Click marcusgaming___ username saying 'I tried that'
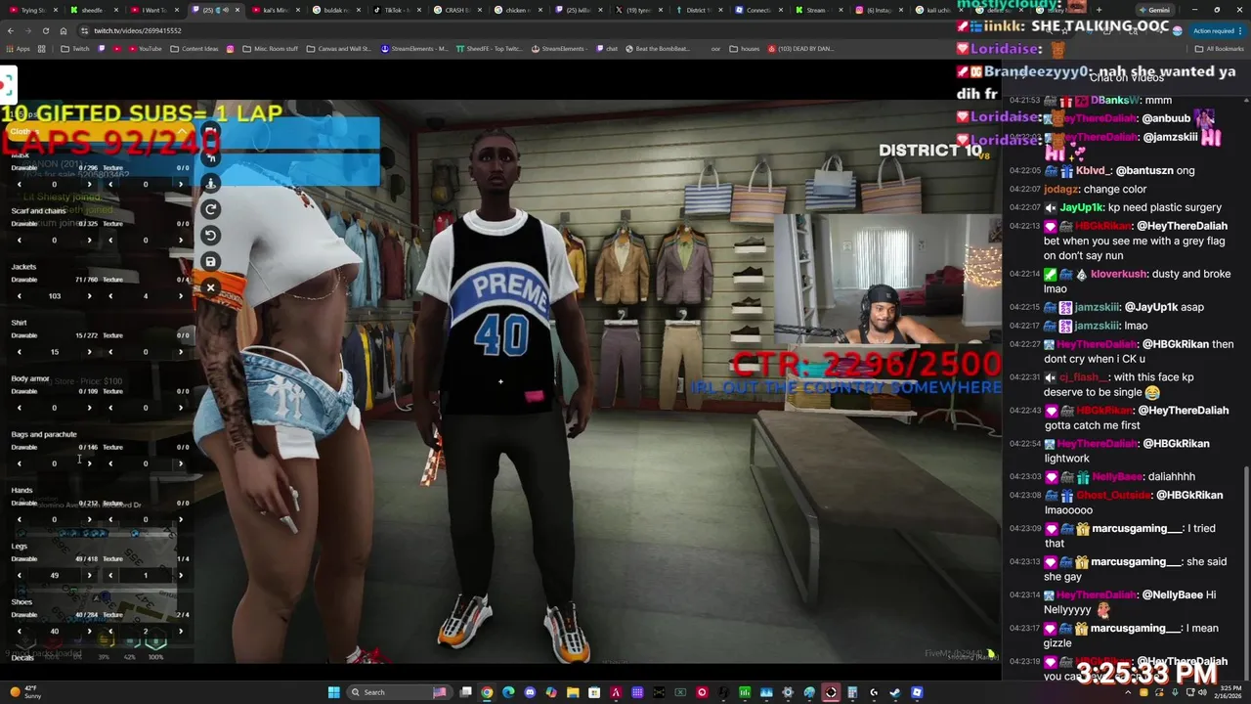Image resolution: width=1251 pixels, height=704 pixels. pyautogui.click(x=1136, y=529)
